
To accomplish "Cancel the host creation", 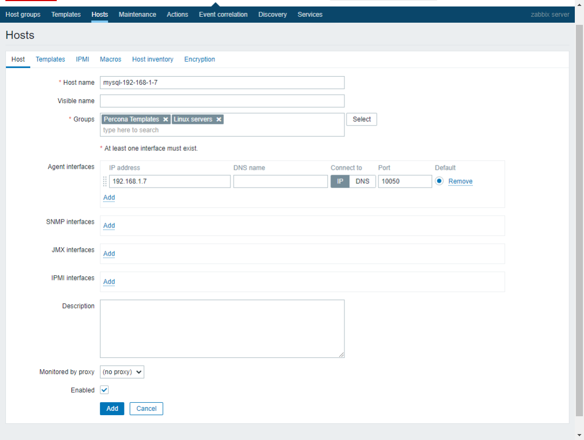I will [x=146, y=409].
